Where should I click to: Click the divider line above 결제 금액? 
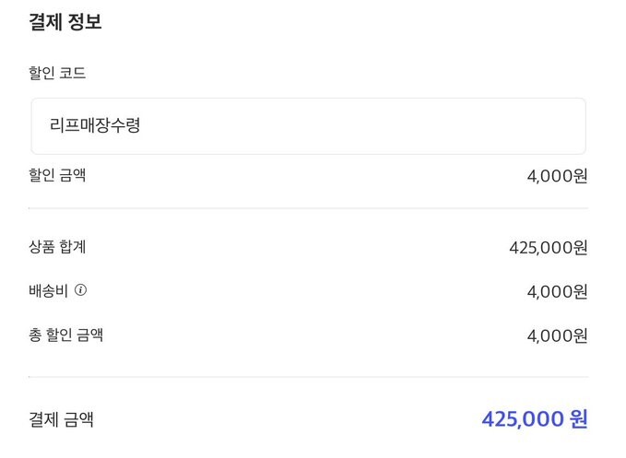click(x=308, y=377)
